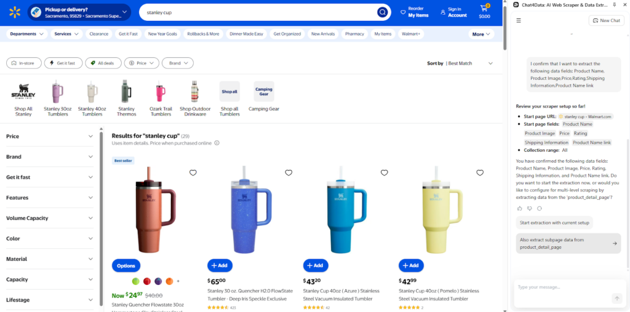The width and height of the screenshot is (630, 312).
Task: Open the Pickup or delivery dropdown
Action: (x=79, y=12)
